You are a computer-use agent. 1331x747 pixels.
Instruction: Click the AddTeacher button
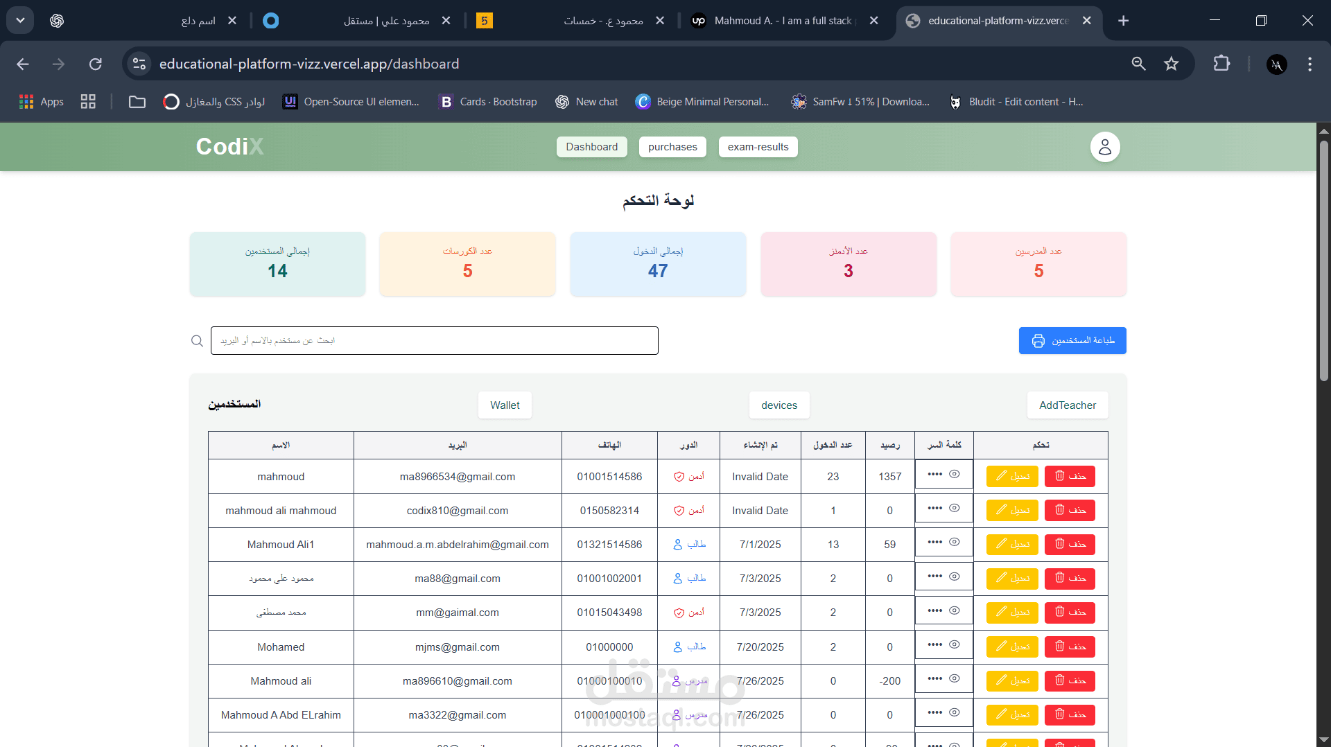point(1068,405)
